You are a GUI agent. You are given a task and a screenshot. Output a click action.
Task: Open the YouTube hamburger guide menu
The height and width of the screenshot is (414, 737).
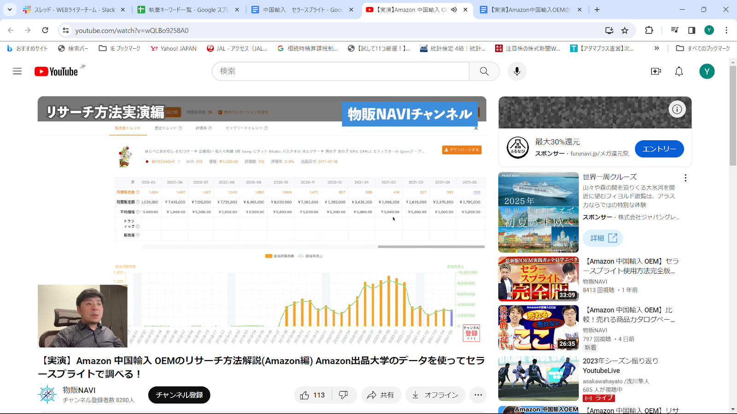18,71
